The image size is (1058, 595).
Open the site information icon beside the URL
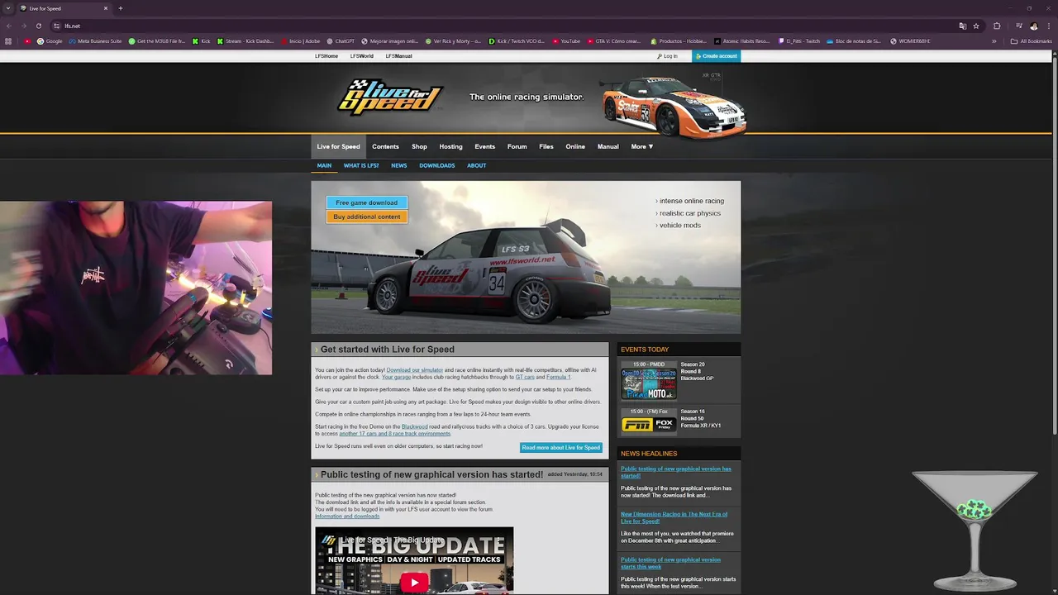[x=57, y=26]
